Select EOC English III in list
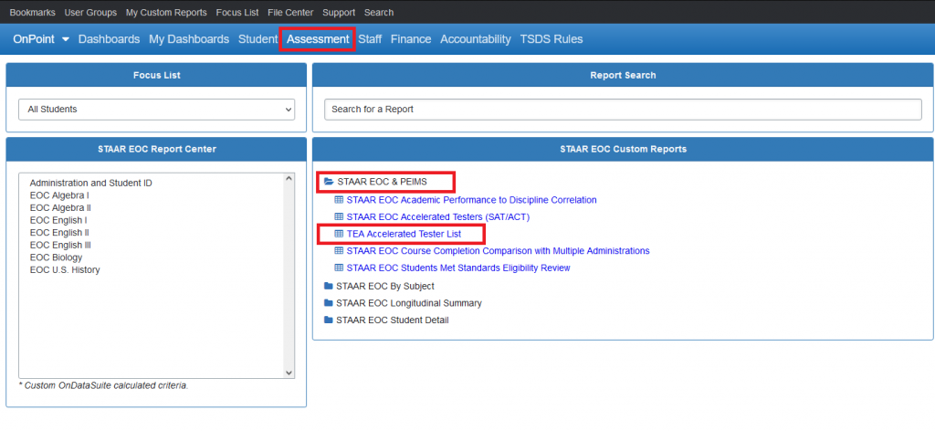 [x=60, y=245]
